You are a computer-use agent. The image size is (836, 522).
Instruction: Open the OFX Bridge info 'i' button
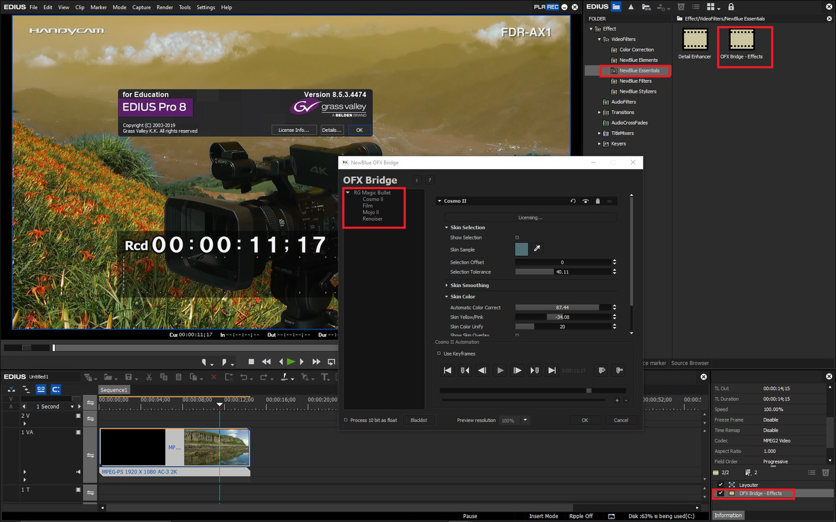pos(417,180)
